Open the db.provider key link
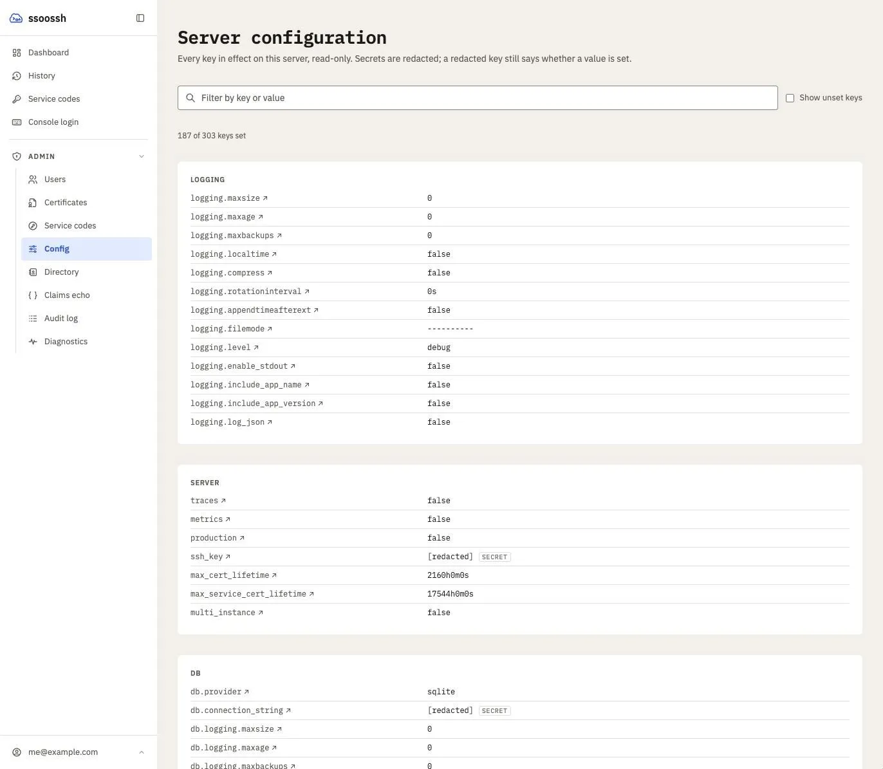 [219, 692]
